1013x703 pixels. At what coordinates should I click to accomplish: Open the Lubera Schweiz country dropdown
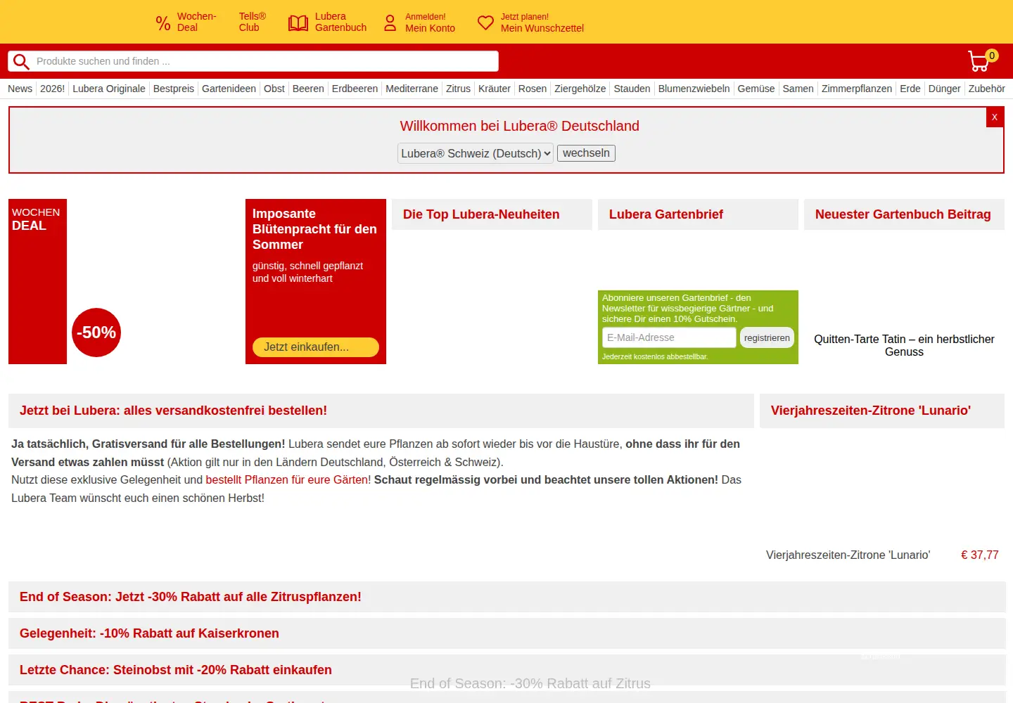(x=476, y=153)
